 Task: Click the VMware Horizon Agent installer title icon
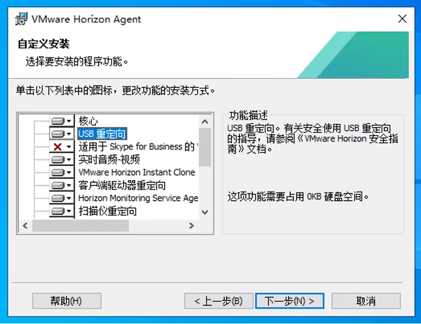click(x=21, y=19)
